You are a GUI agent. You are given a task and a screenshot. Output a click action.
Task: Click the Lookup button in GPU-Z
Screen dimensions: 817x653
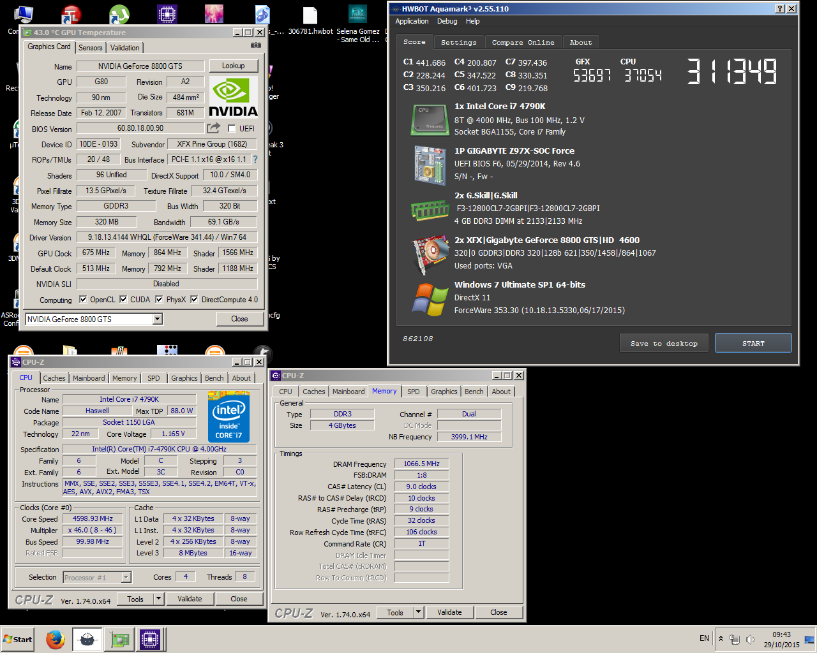click(x=233, y=66)
